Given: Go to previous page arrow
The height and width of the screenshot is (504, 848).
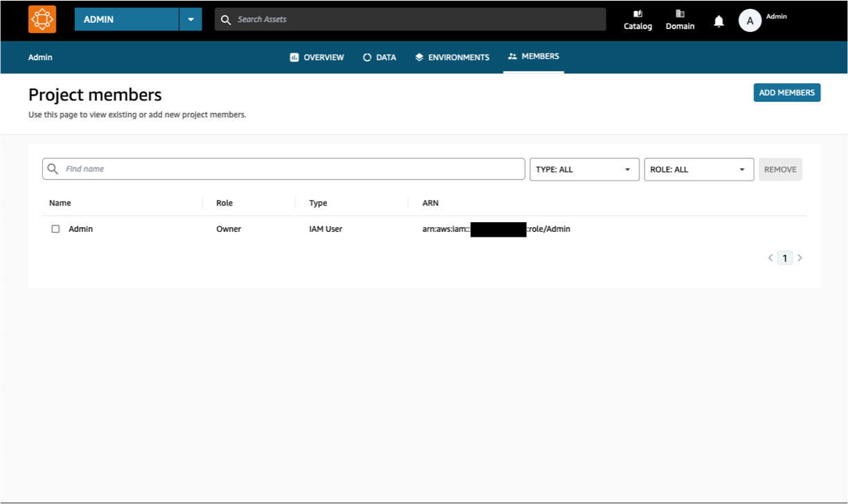Looking at the screenshot, I should pyautogui.click(x=770, y=258).
